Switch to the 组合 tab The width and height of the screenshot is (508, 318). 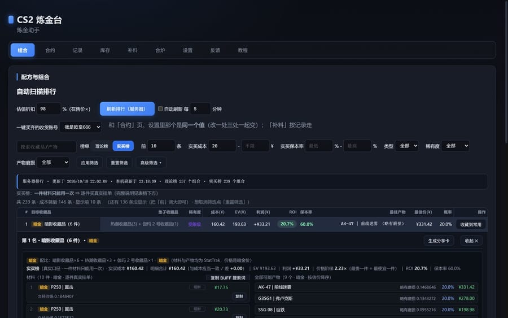23,50
